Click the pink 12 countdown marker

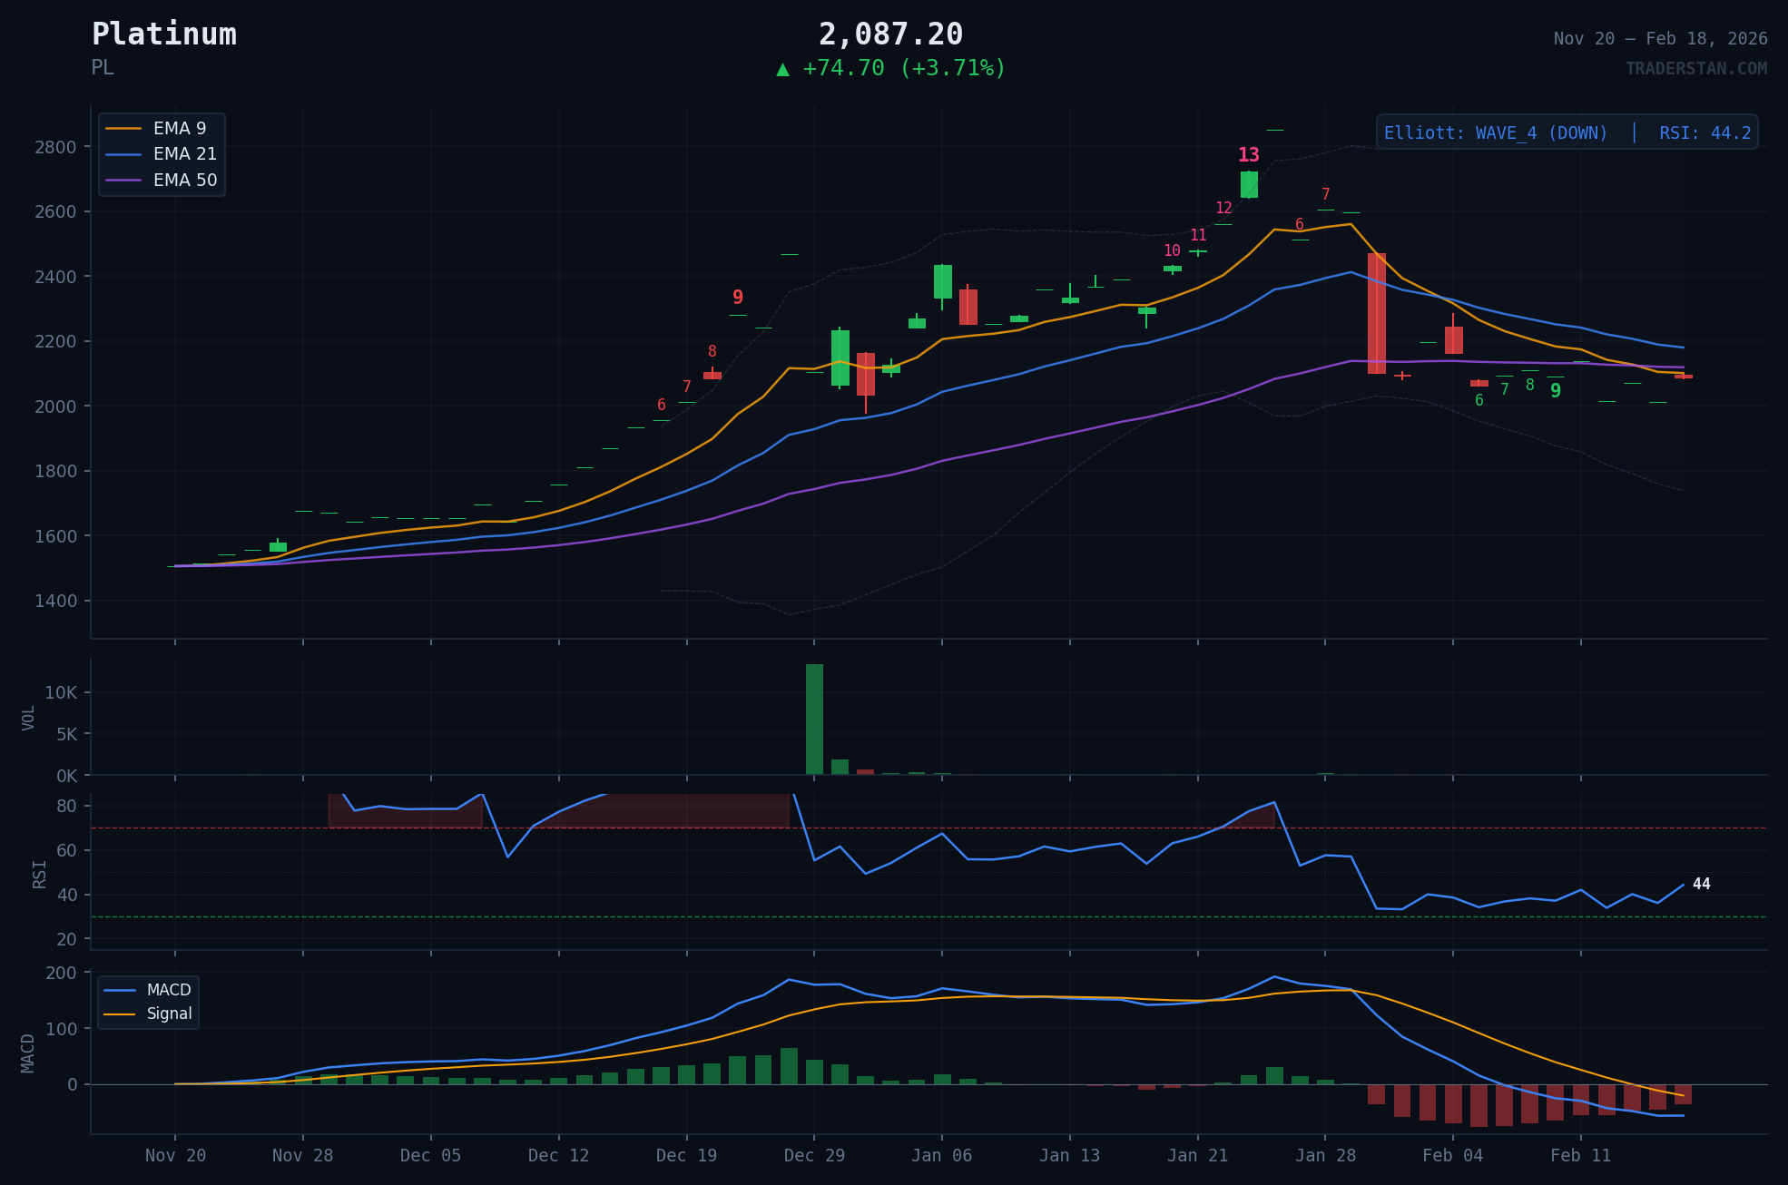(1223, 209)
